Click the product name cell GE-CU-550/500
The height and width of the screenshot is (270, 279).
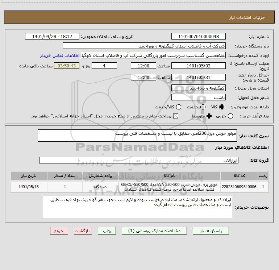coord(170,187)
